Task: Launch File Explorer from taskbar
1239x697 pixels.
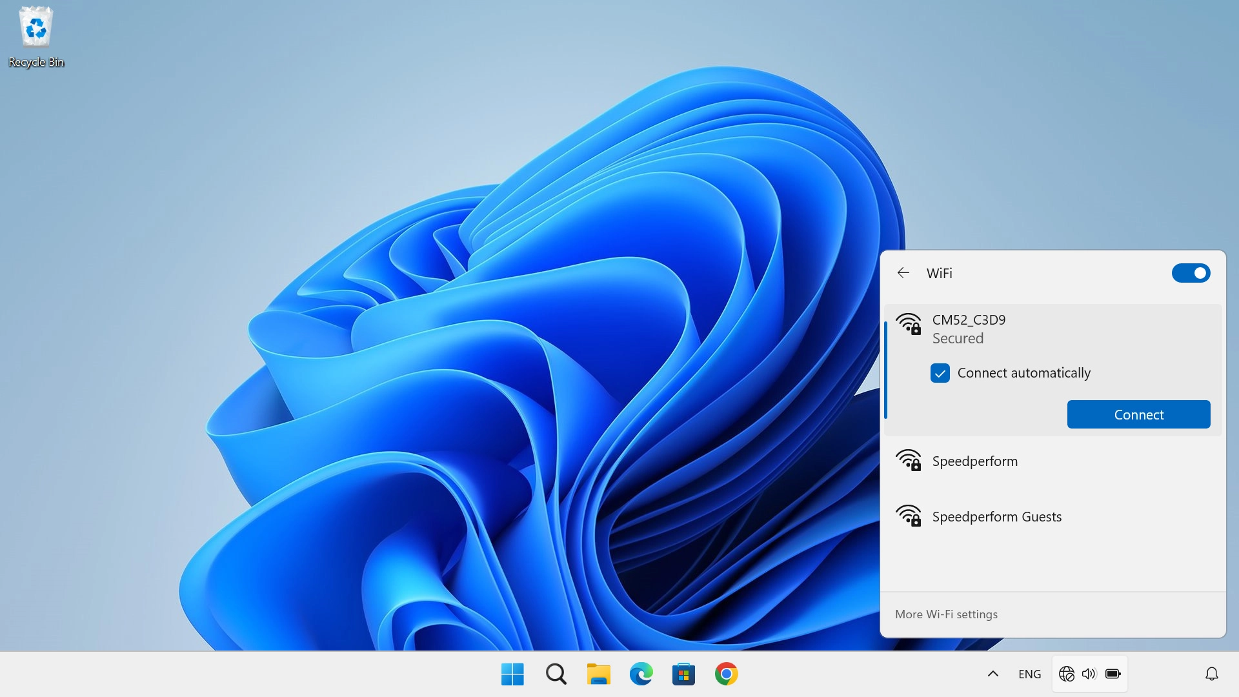Action: (598, 674)
